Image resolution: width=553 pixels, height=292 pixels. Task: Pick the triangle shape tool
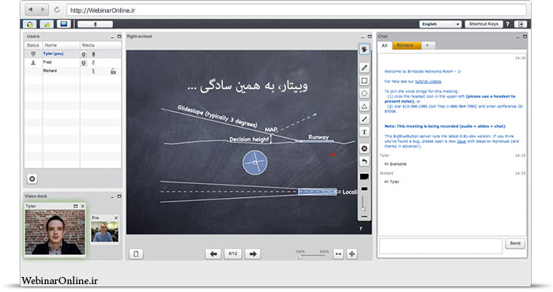coord(364,107)
